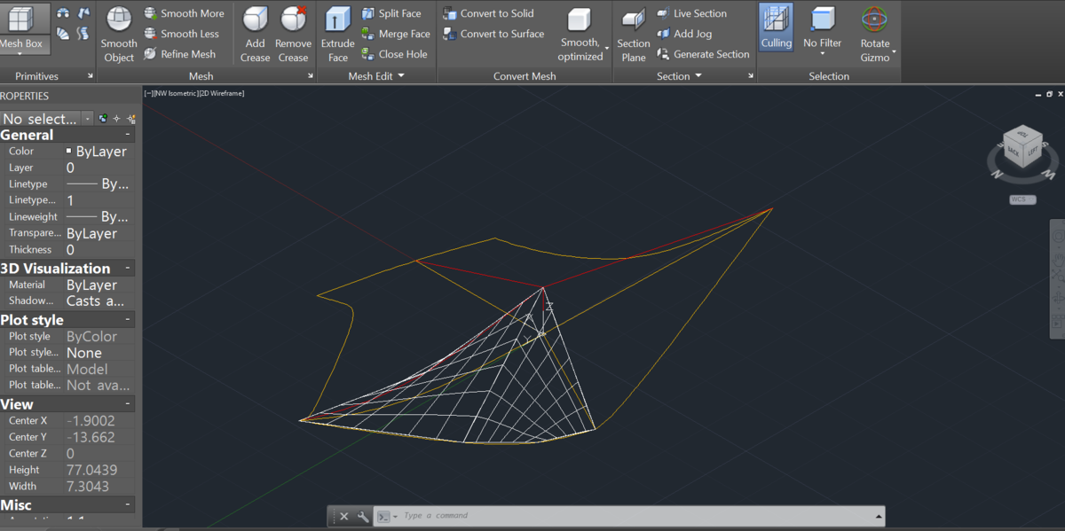
Task: Click Refine Mesh
Action: pyautogui.click(x=180, y=54)
